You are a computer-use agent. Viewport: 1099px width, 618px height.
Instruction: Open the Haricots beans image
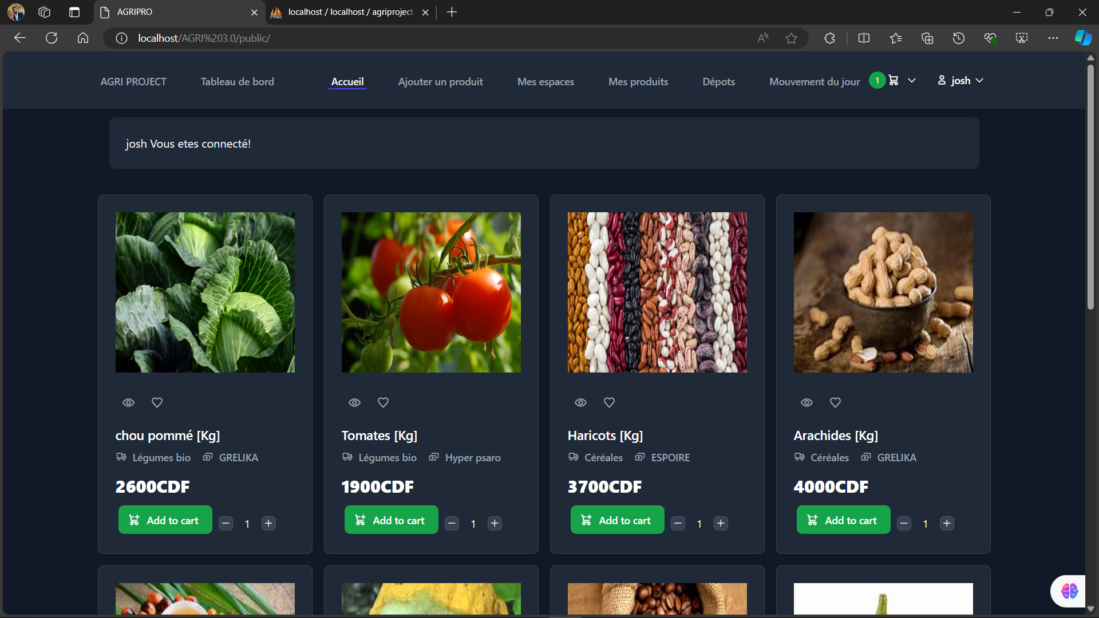point(657,292)
